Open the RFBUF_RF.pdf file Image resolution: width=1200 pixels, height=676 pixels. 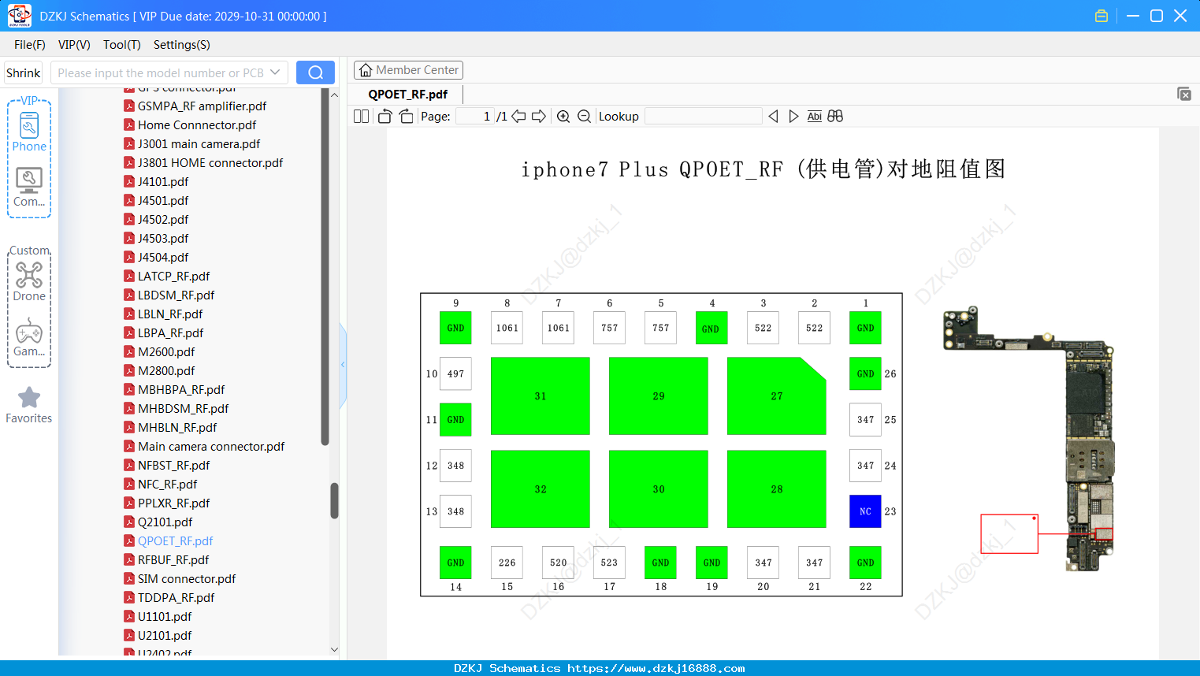click(173, 559)
